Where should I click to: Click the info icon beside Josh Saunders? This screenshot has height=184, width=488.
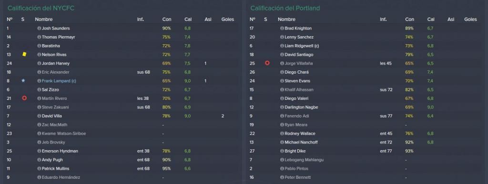point(39,28)
